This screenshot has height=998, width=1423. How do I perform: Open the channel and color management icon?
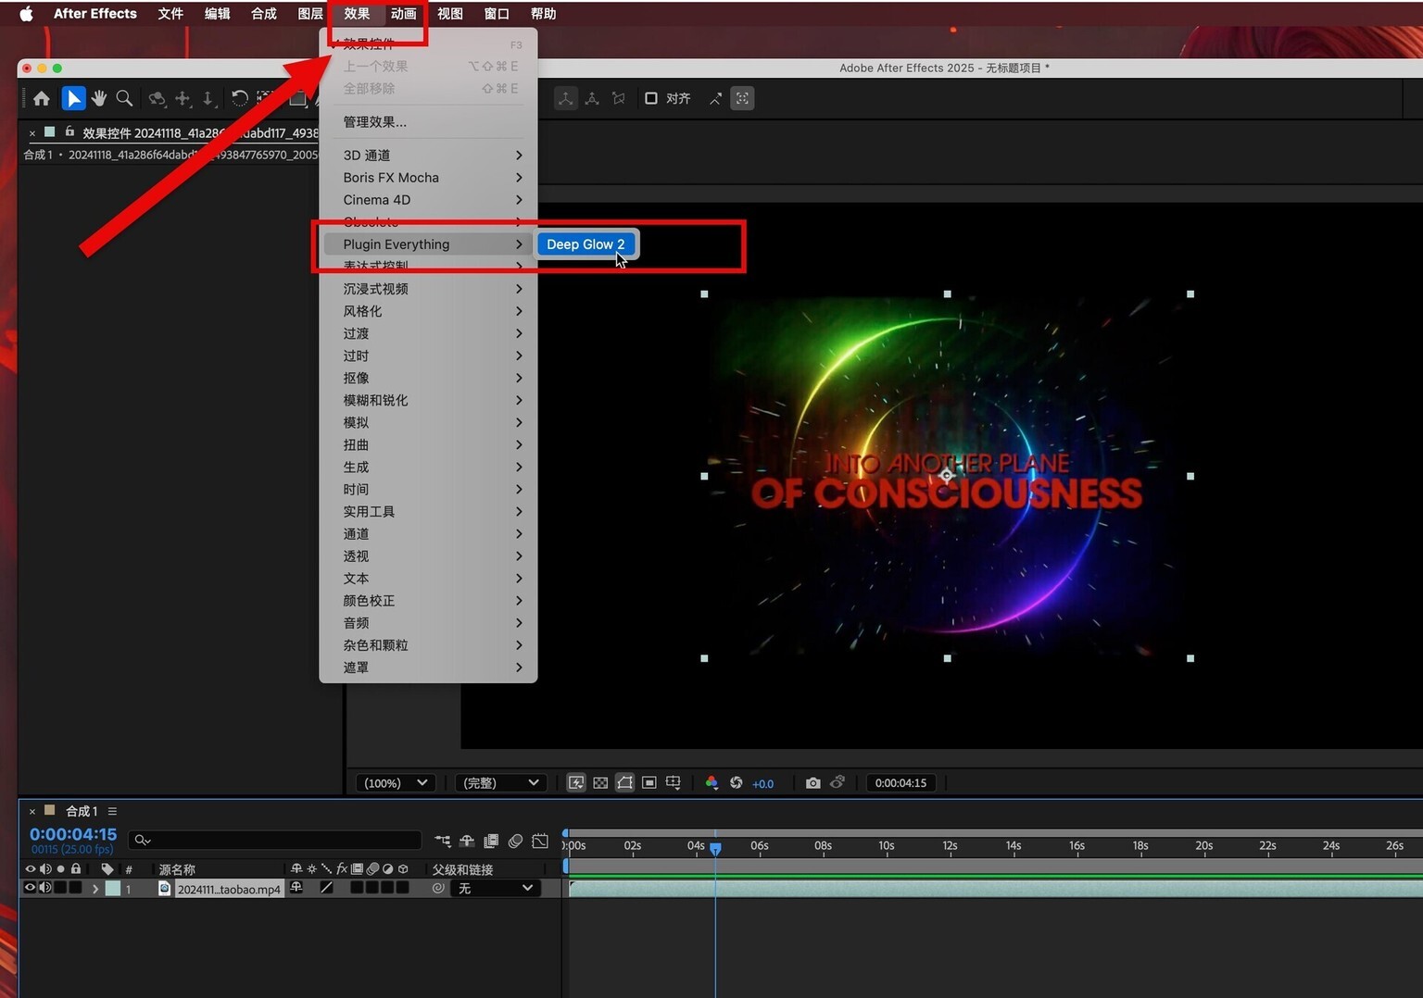coord(711,783)
